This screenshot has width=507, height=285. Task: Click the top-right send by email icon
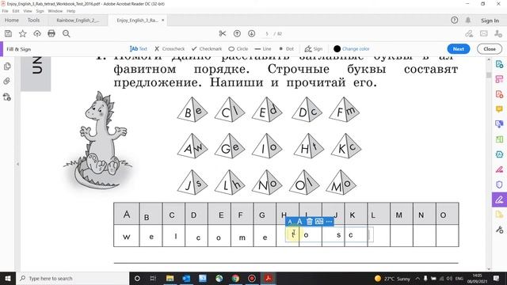pyautogui.click(x=484, y=33)
